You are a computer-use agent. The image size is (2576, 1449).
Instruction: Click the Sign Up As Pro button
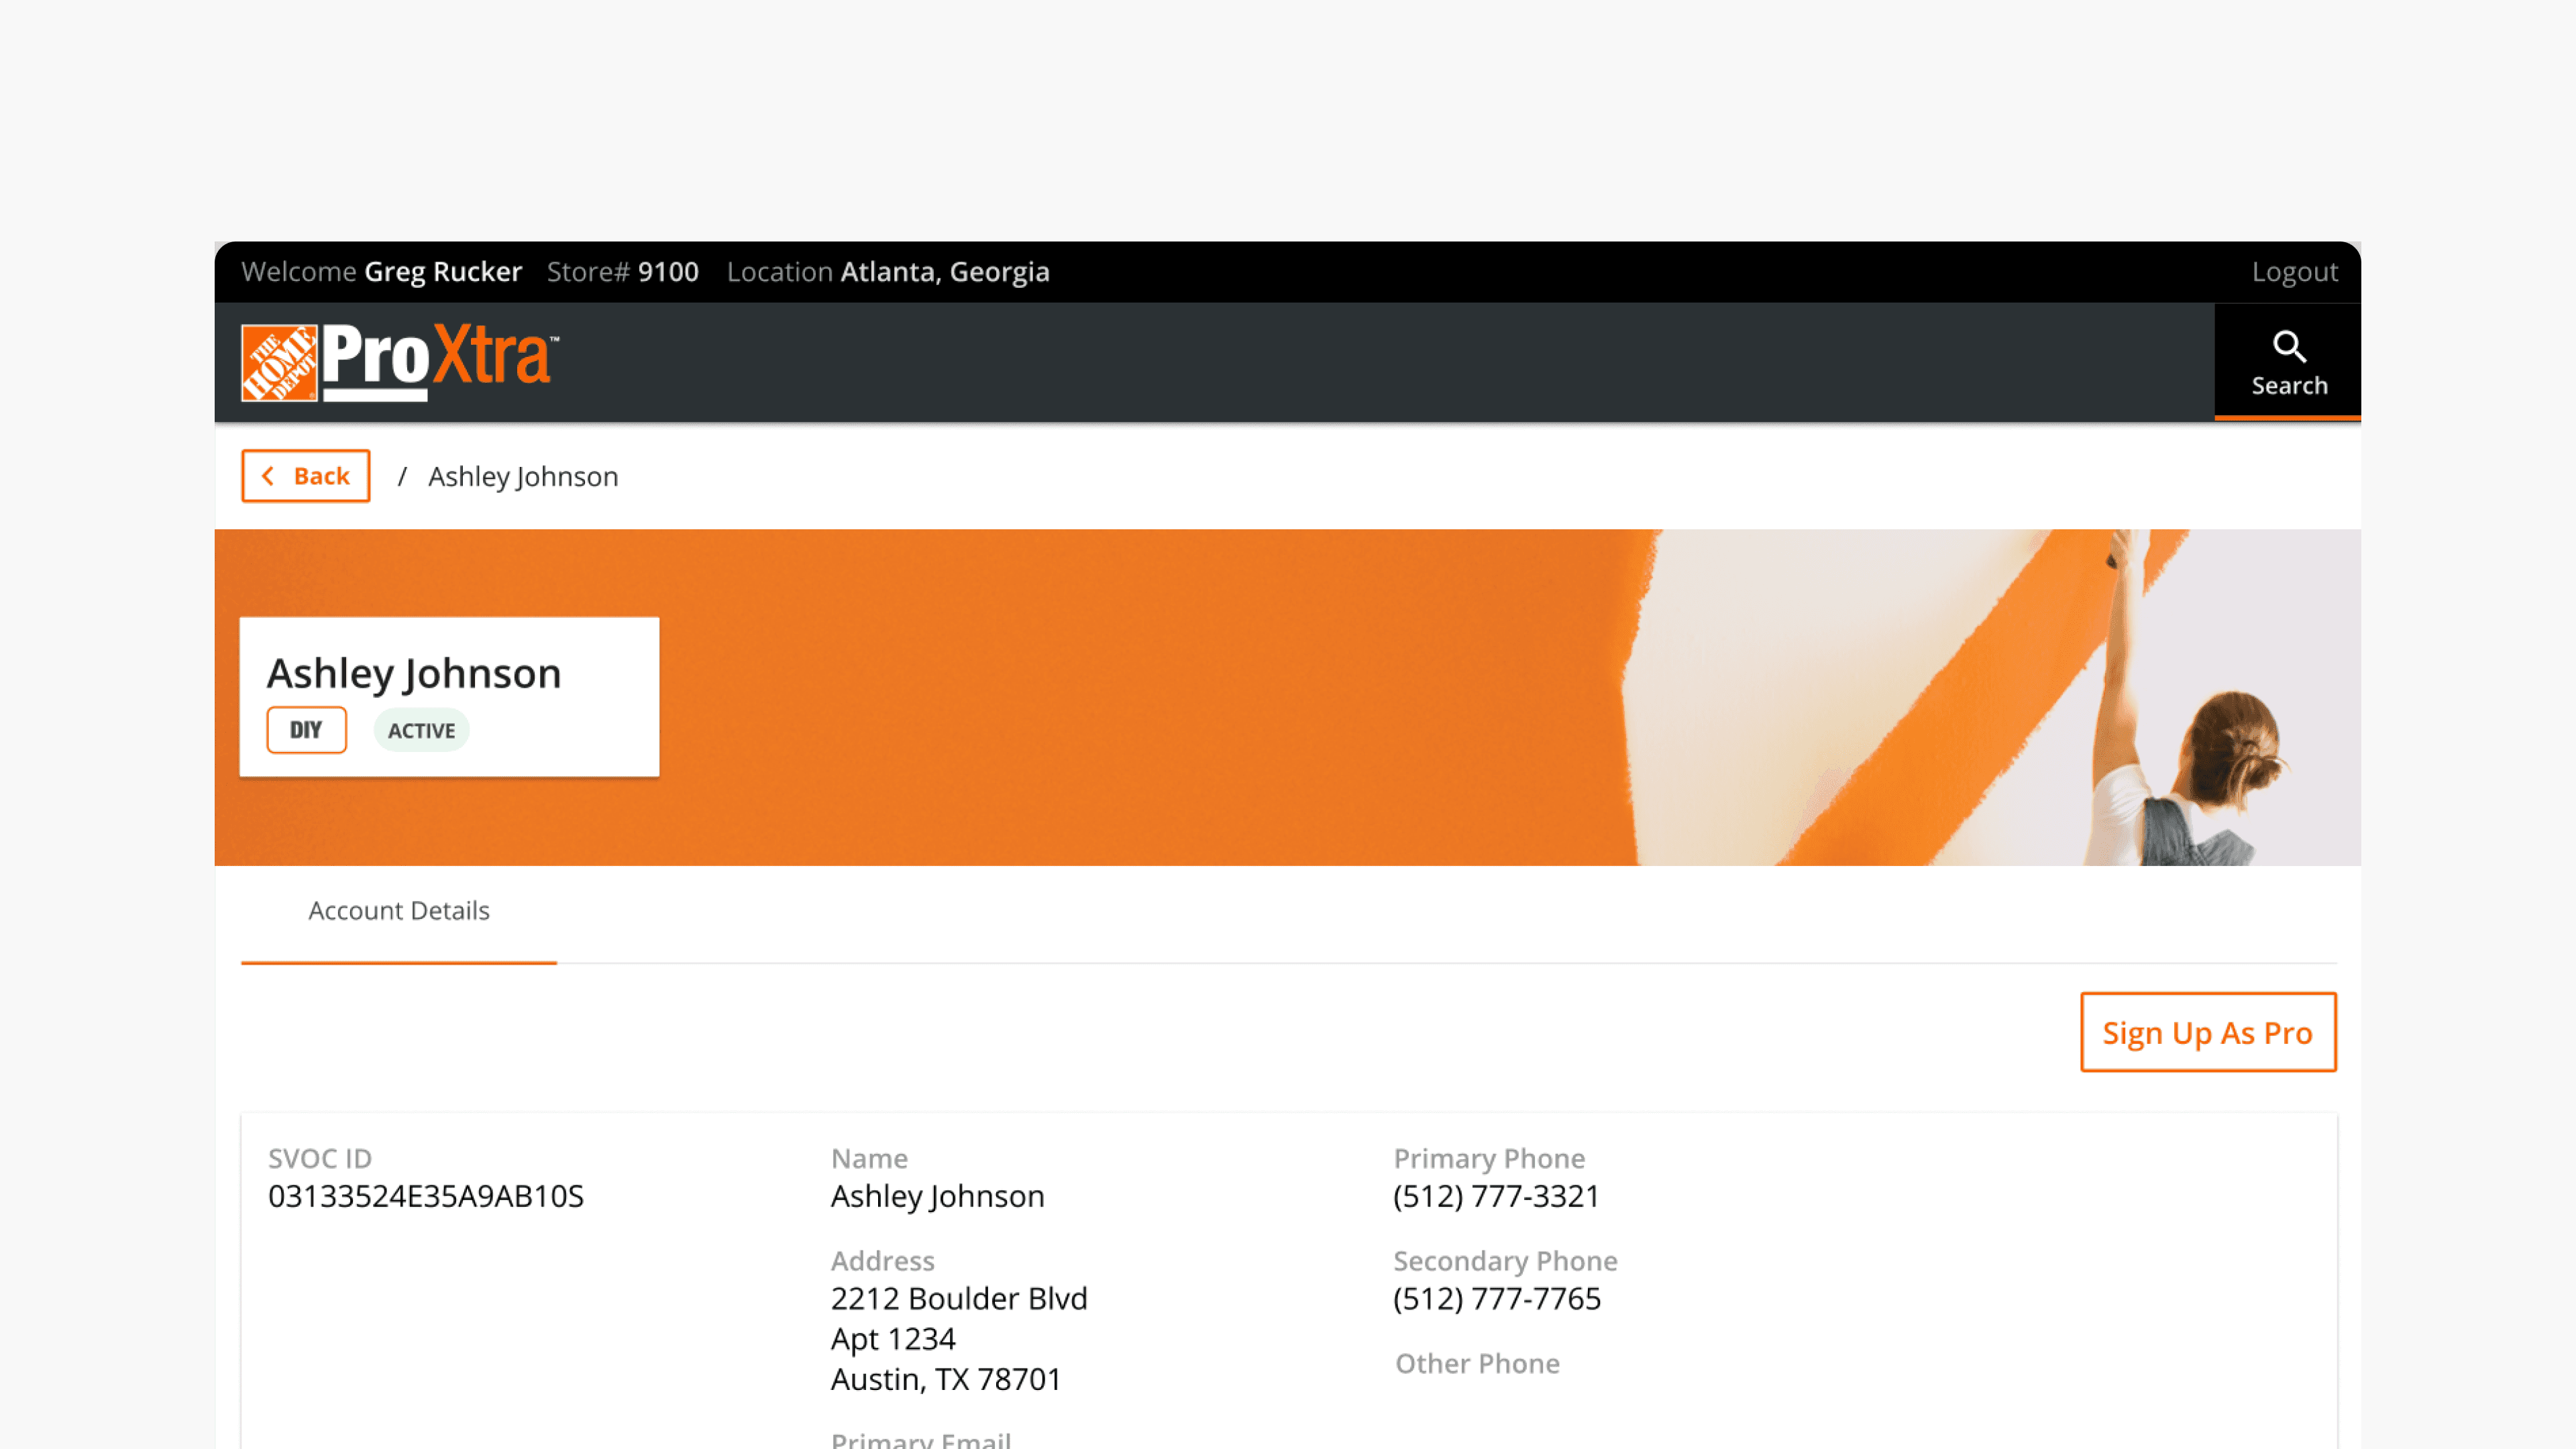click(2207, 1032)
